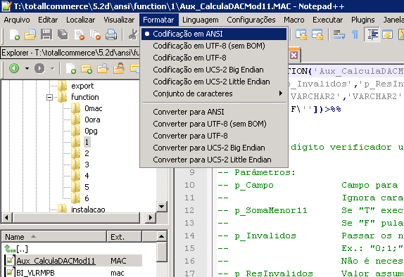Image resolution: width=404 pixels, height=277 pixels.
Task: Open the Linguagem menu
Action: pos(200,20)
